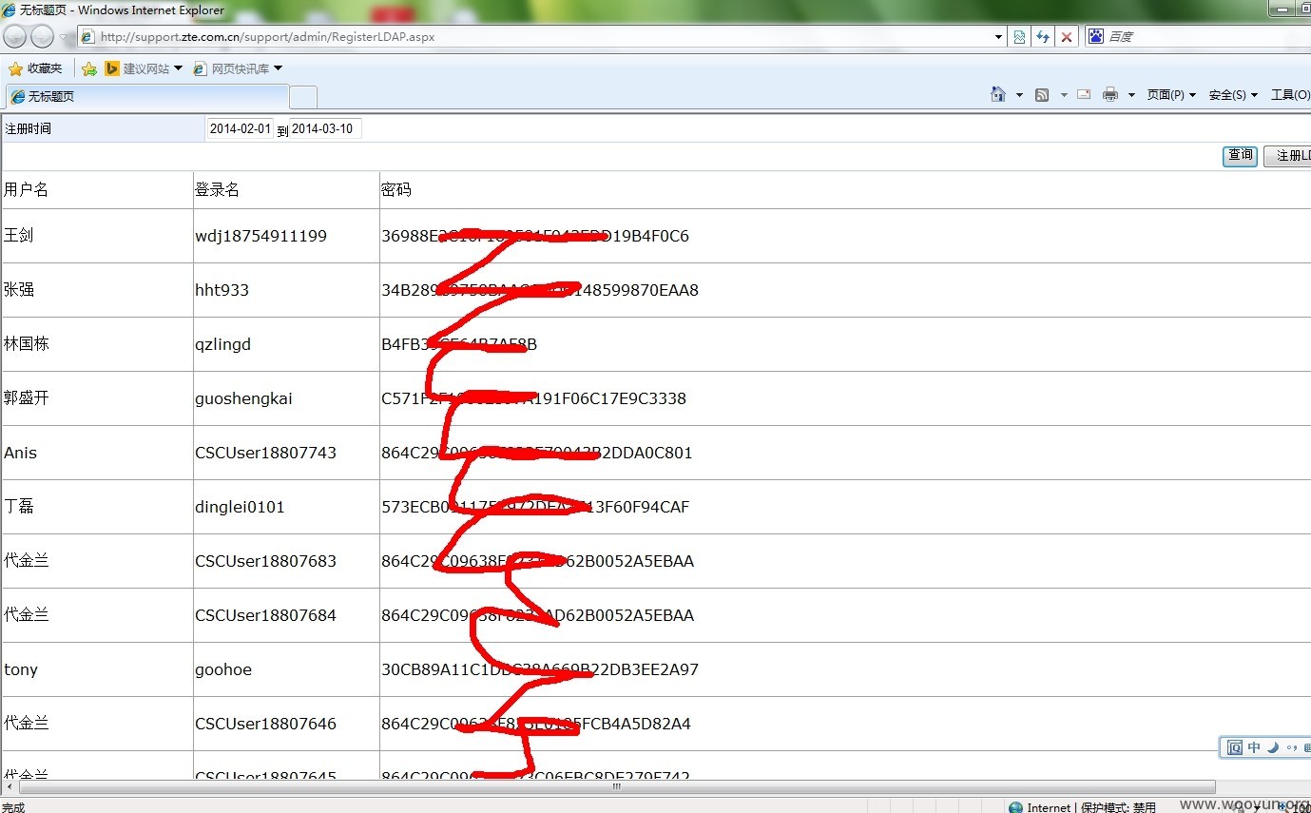The height and width of the screenshot is (813, 1311).
Task: Select login name goohoe
Action: (x=223, y=669)
